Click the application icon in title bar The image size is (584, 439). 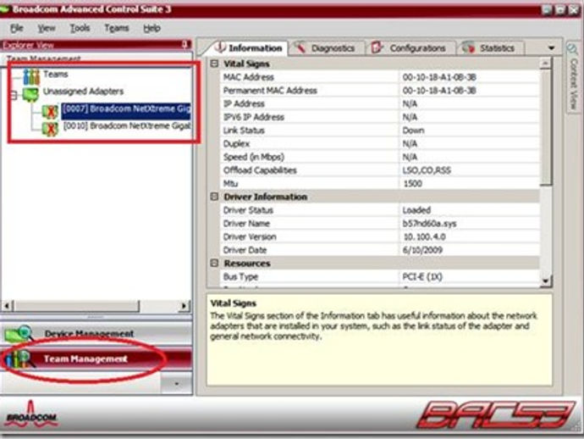click(4, 9)
